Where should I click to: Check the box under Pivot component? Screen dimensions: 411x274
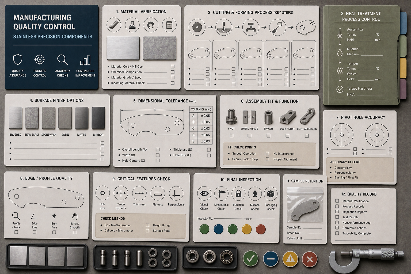click(x=231, y=136)
